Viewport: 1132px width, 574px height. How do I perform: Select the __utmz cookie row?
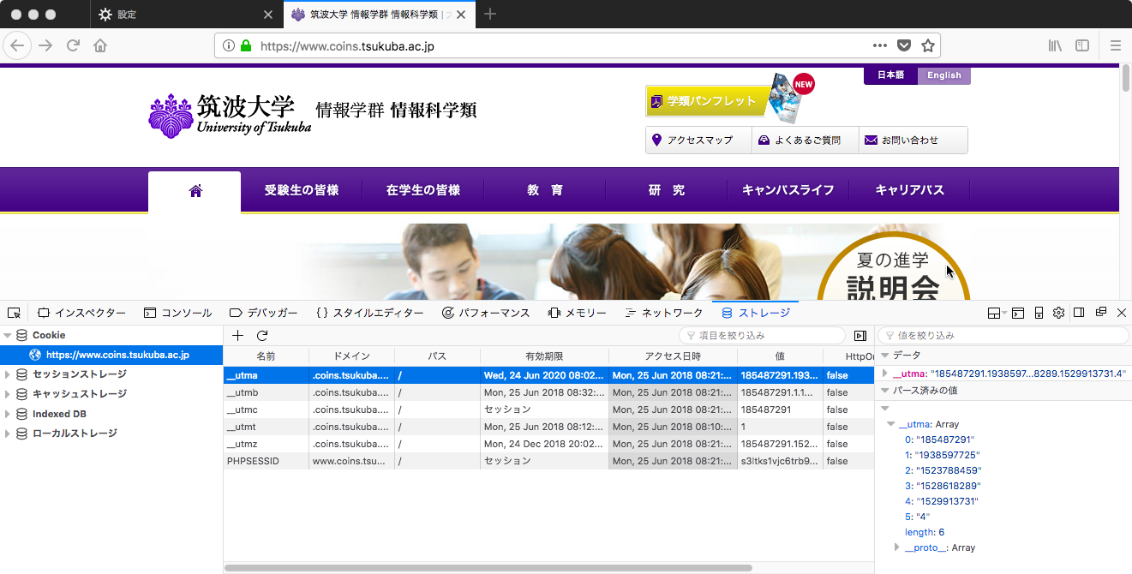click(x=548, y=444)
